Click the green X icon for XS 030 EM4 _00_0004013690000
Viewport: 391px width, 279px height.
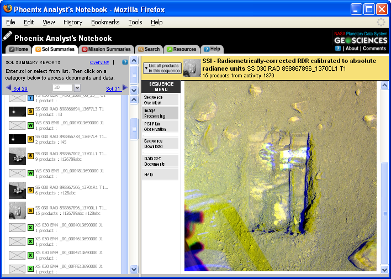[x=31, y=227]
